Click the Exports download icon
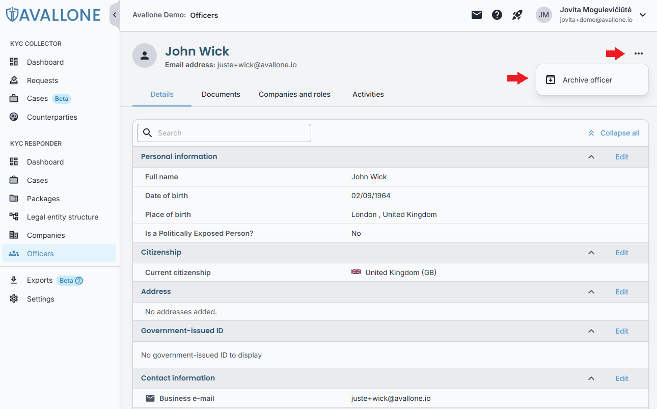This screenshot has height=409, width=657. point(14,280)
